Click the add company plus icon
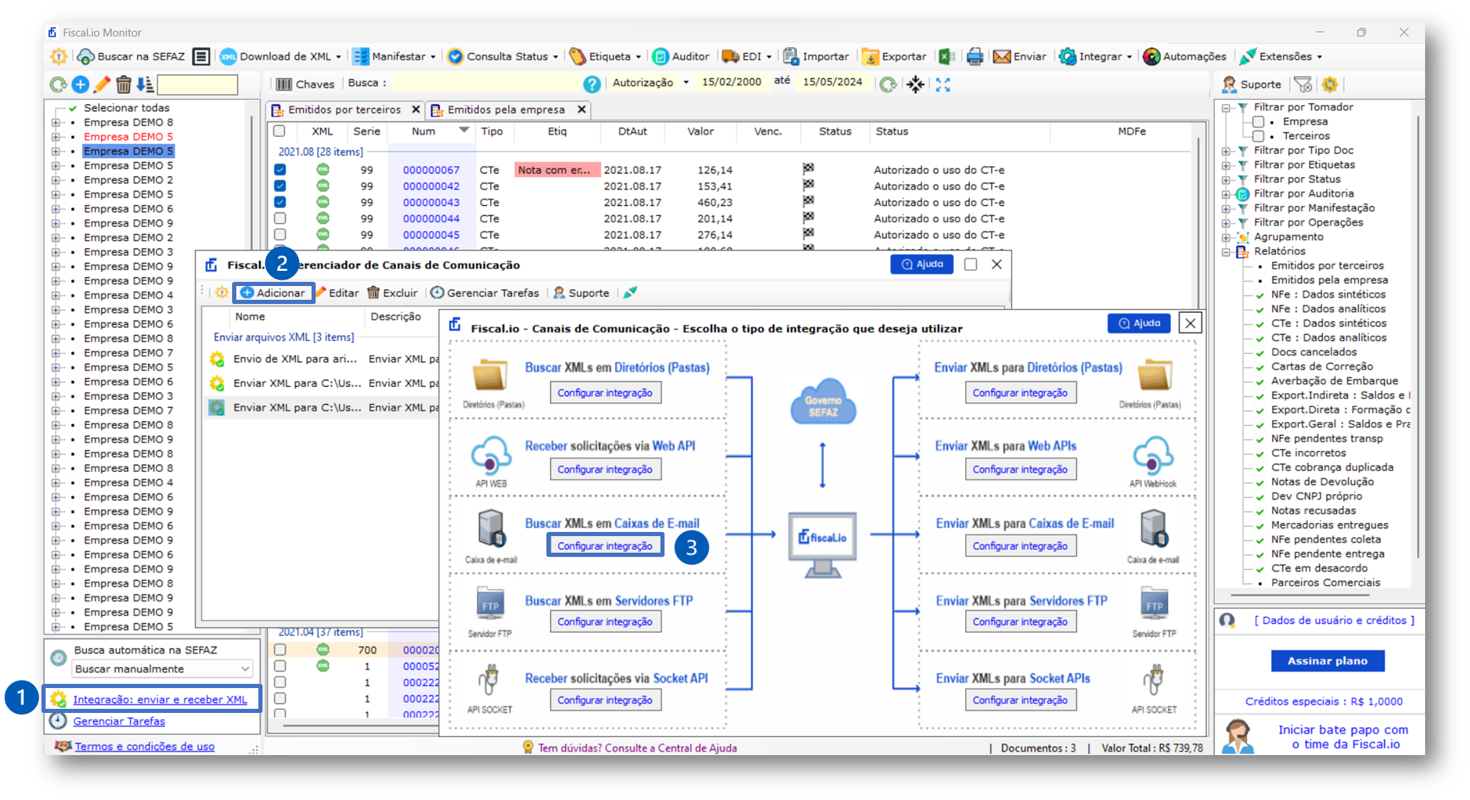 coord(80,84)
